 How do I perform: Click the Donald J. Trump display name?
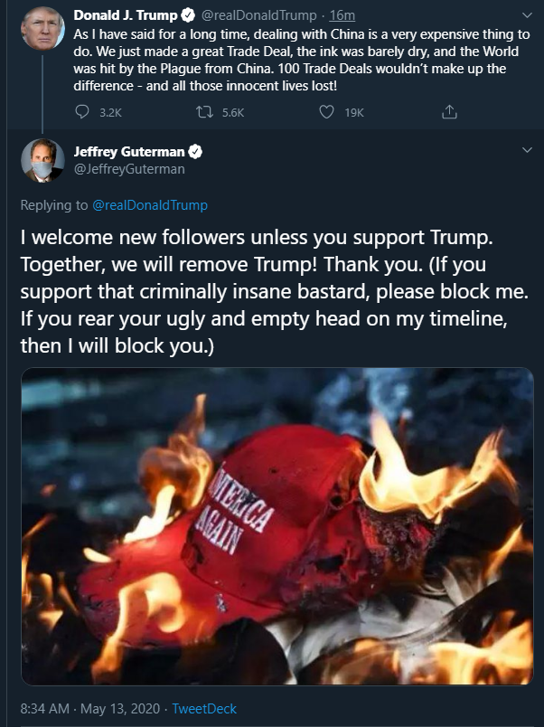126,15
